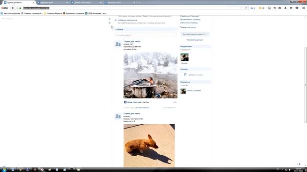The width and height of the screenshot is (307, 172).
Task: Click the green padlock site security icon
Action: click(20, 8)
